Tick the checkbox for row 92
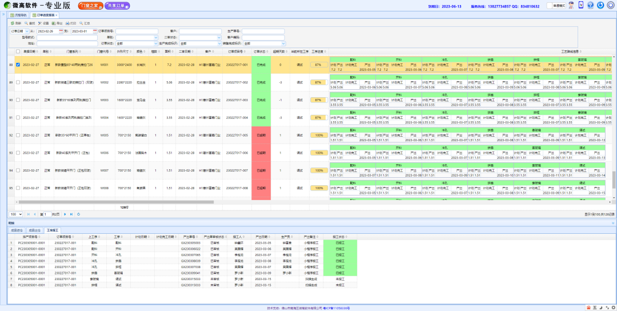 point(18,135)
